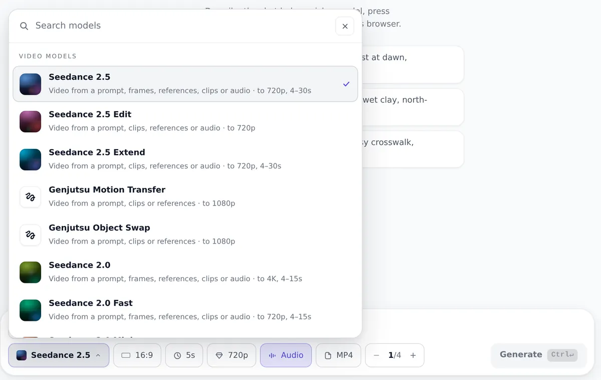Click the aspect ratio rectangle icon
The image size is (601, 380).
(x=126, y=355)
